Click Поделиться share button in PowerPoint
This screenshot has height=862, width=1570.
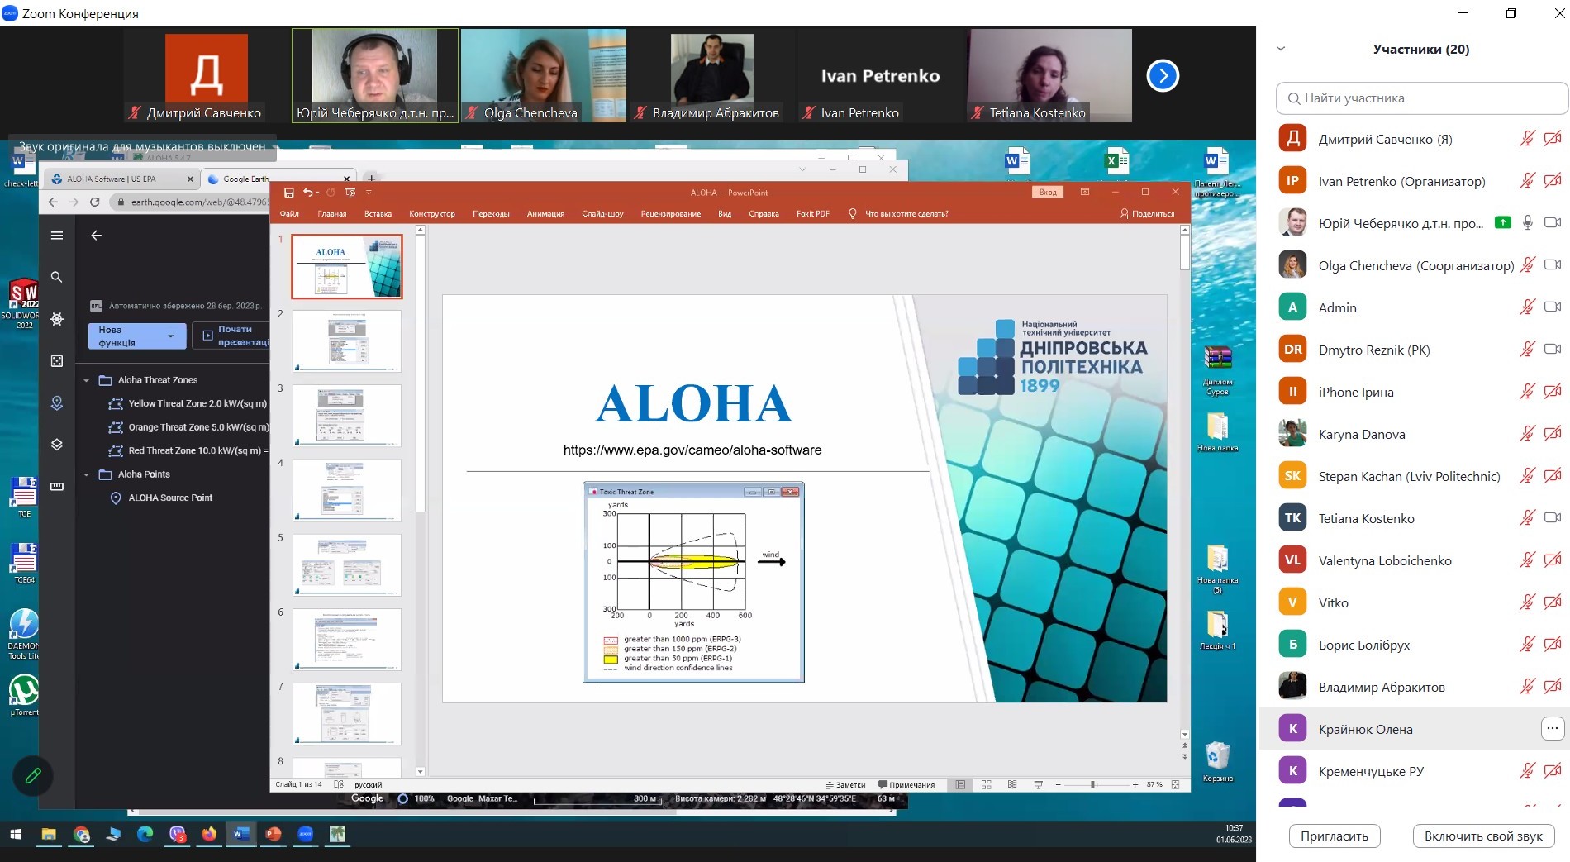tap(1147, 214)
